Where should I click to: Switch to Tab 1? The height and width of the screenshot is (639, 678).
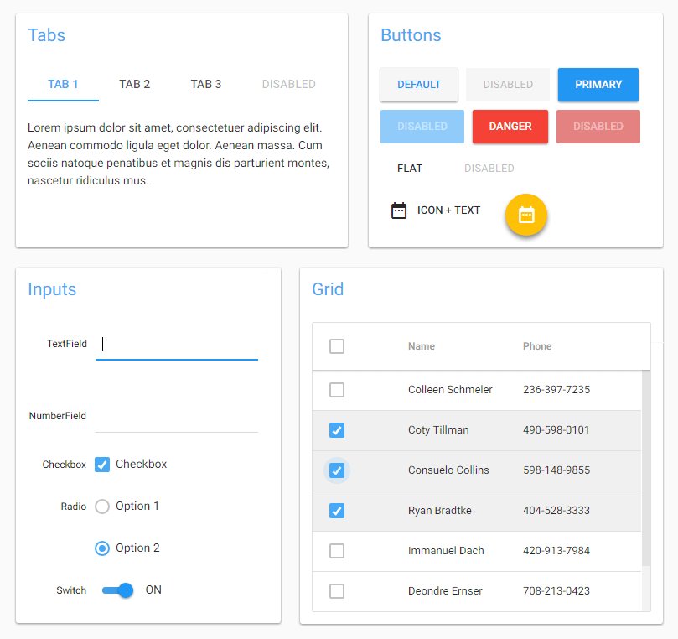click(63, 84)
